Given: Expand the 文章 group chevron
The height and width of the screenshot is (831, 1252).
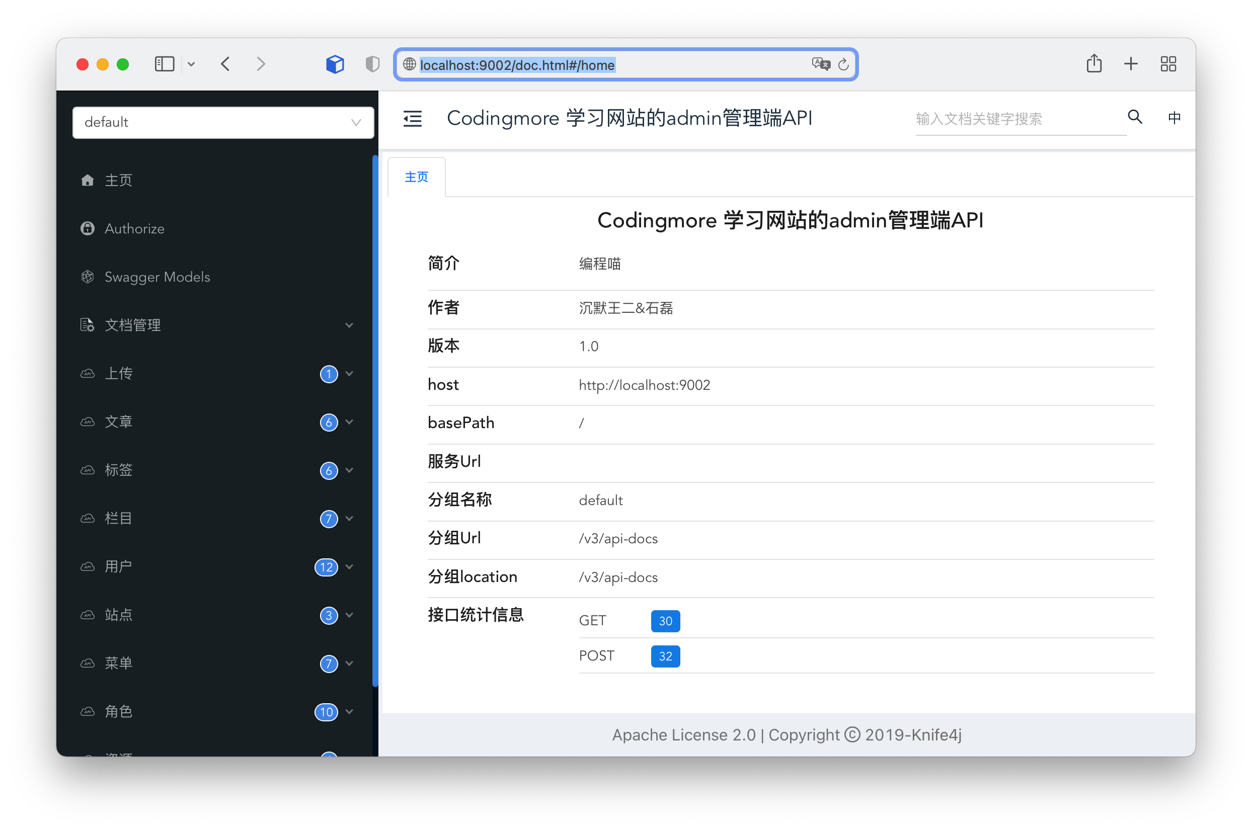Looking at the screenshot, I should tap(349, 422).
